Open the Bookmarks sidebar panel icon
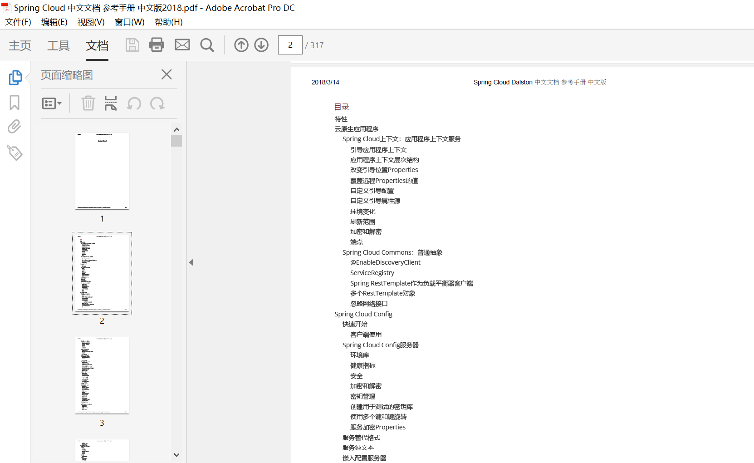The image size is (754, 463). click(x=15, y=103)
